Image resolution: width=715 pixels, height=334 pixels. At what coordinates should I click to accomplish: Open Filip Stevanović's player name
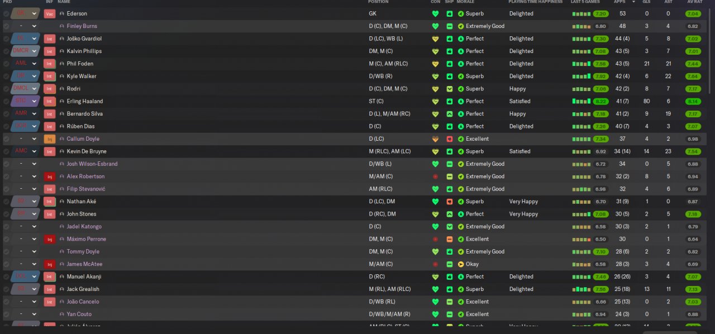pos(86,189)
